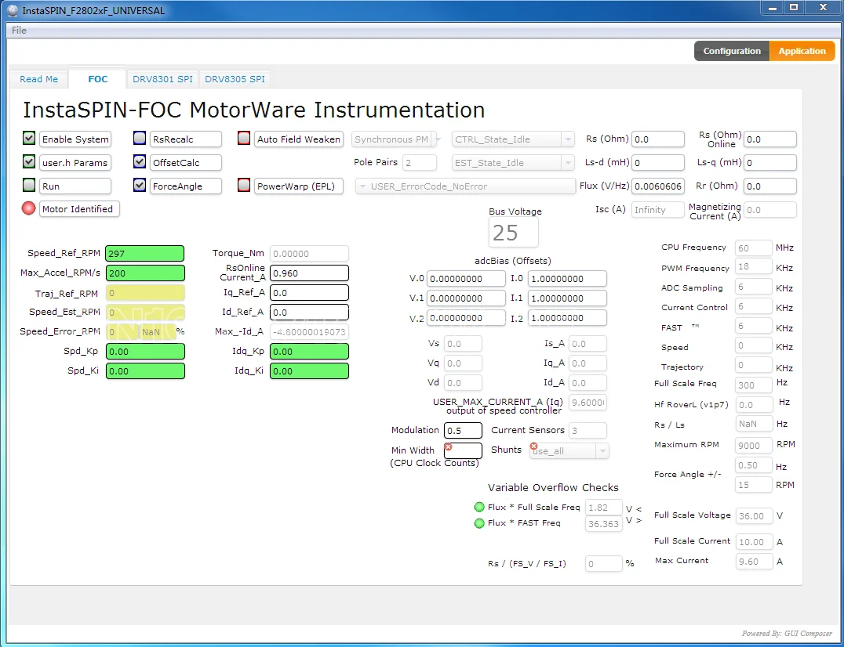Screen dimensions: 844x647
Task: Click the red error icon on Min Width field
Action: click(448, 446)
